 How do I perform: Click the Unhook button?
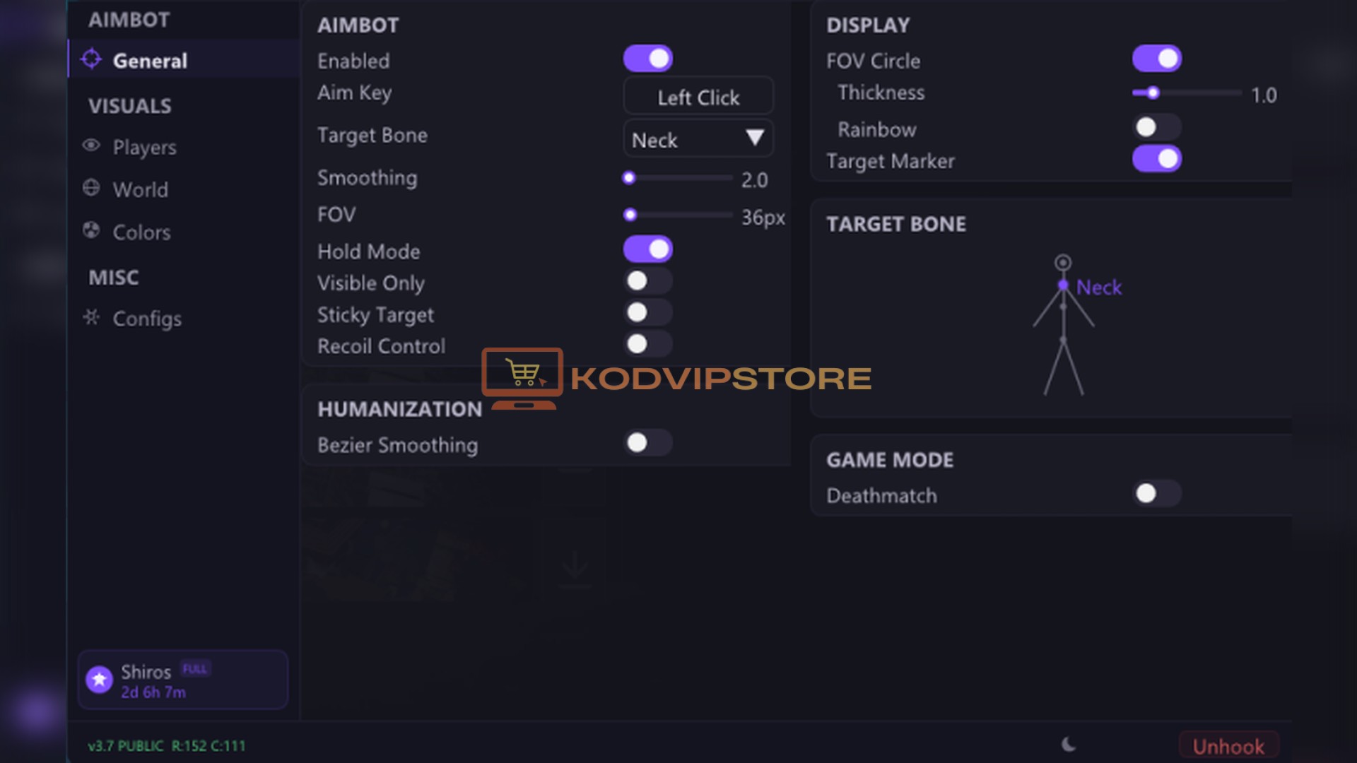tap(1228, 746)
